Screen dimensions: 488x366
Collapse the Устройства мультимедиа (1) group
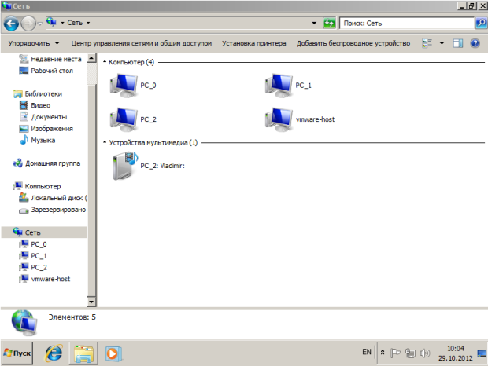coord(105,142)
